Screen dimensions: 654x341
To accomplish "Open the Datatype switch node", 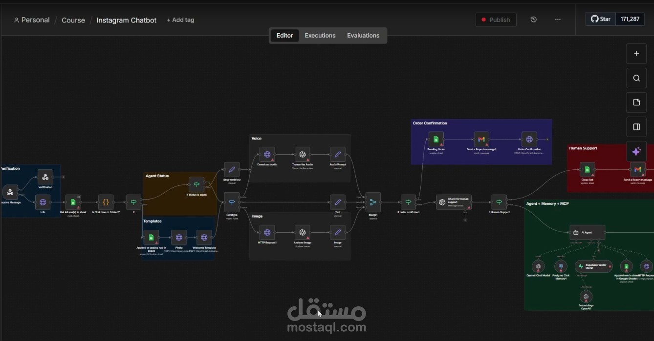I will pyautogui.click(x=232, y=202).
